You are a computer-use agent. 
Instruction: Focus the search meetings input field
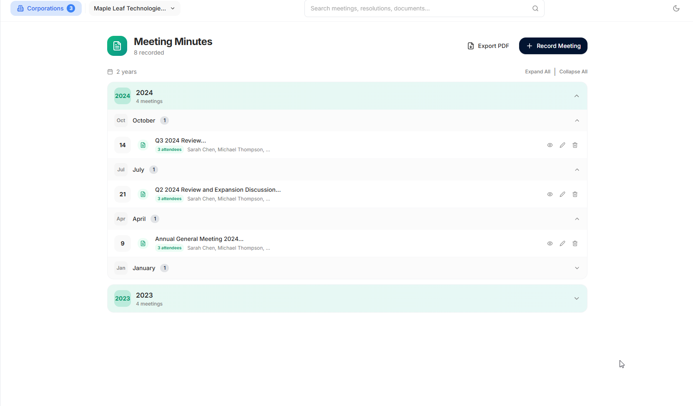[419, 8]
